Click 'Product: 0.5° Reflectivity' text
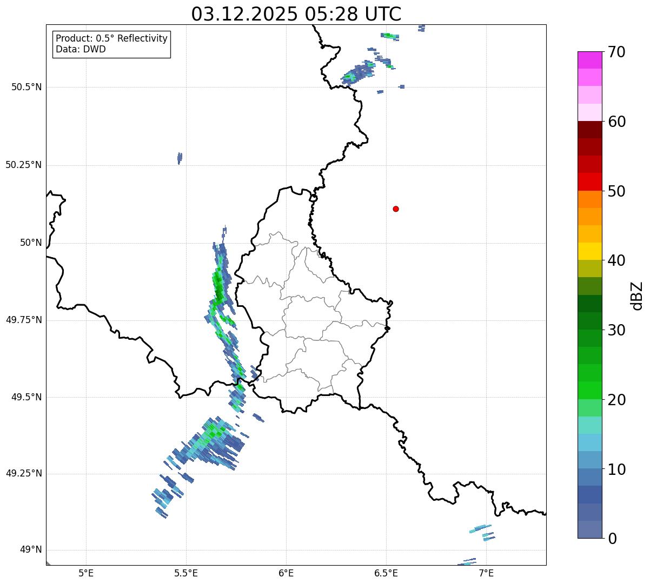 coord(111,39)
